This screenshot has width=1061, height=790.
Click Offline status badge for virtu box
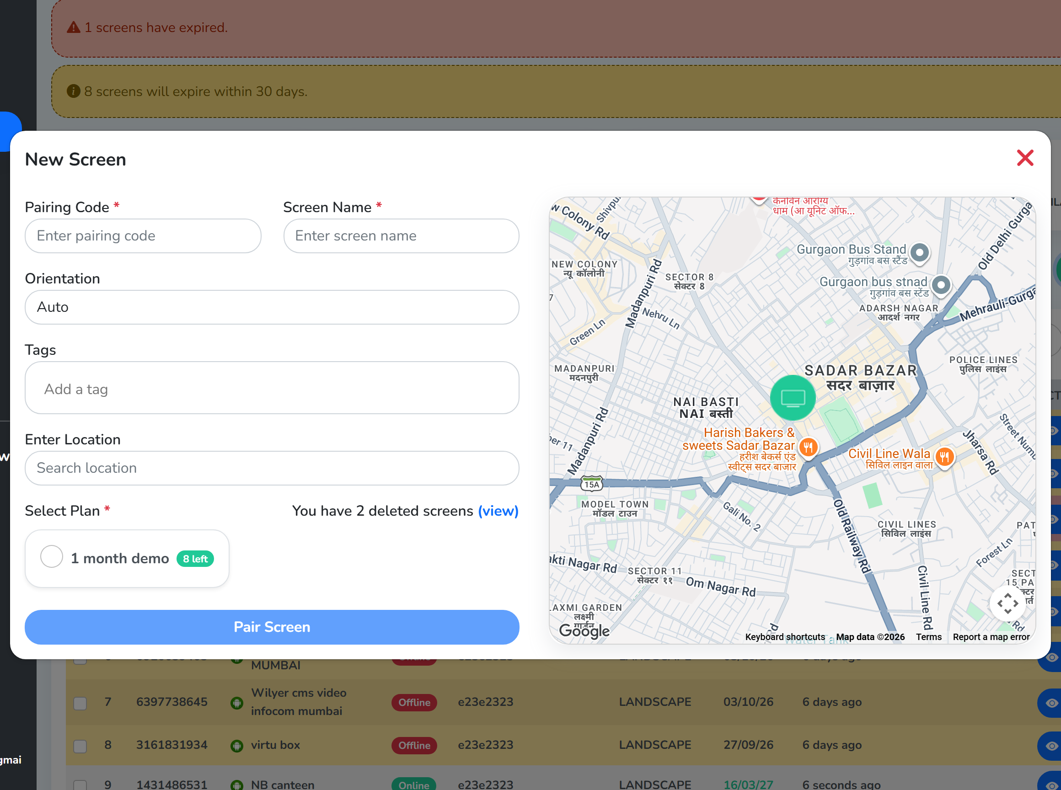414,746
